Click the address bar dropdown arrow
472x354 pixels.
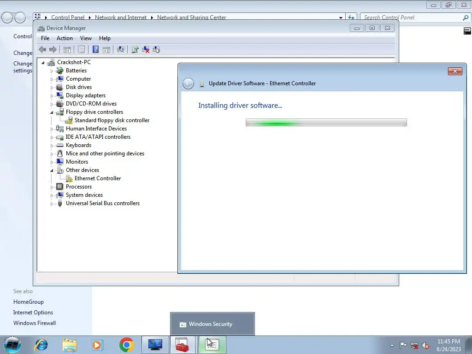(341, 18)
